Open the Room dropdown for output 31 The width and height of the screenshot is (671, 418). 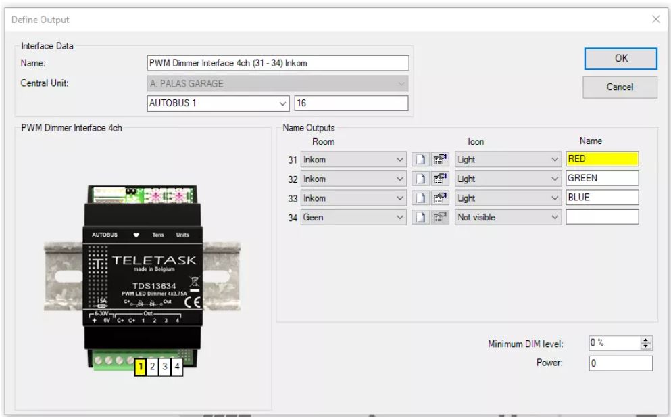pos(398,160)
